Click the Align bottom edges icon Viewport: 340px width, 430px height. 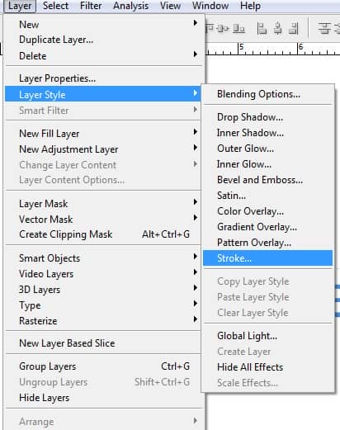point(238,28)
